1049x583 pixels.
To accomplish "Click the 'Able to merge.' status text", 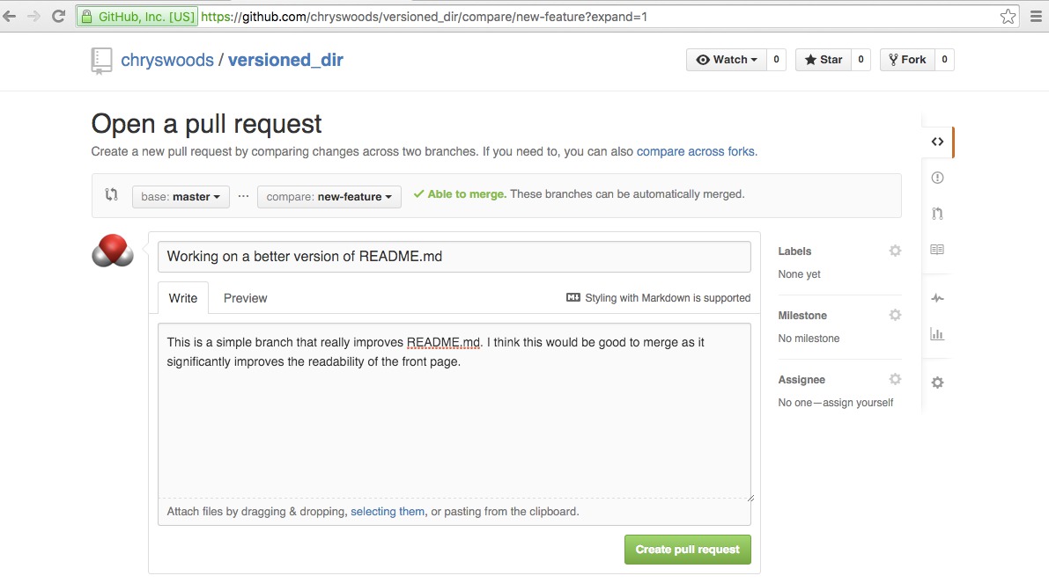I will click(x=467, y=194).
